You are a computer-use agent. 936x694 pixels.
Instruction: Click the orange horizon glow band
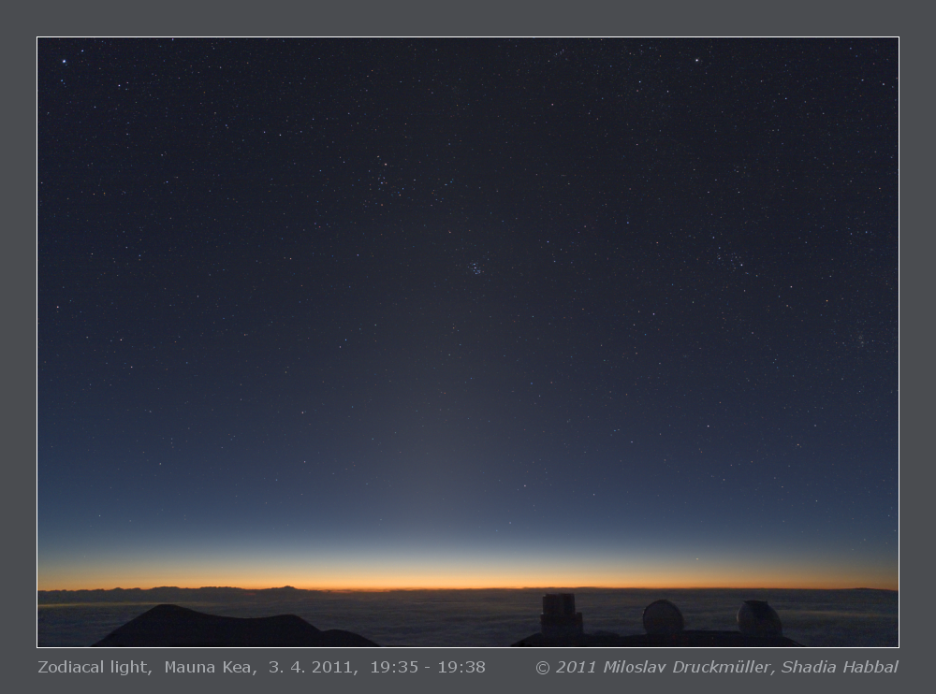(468, 577)
